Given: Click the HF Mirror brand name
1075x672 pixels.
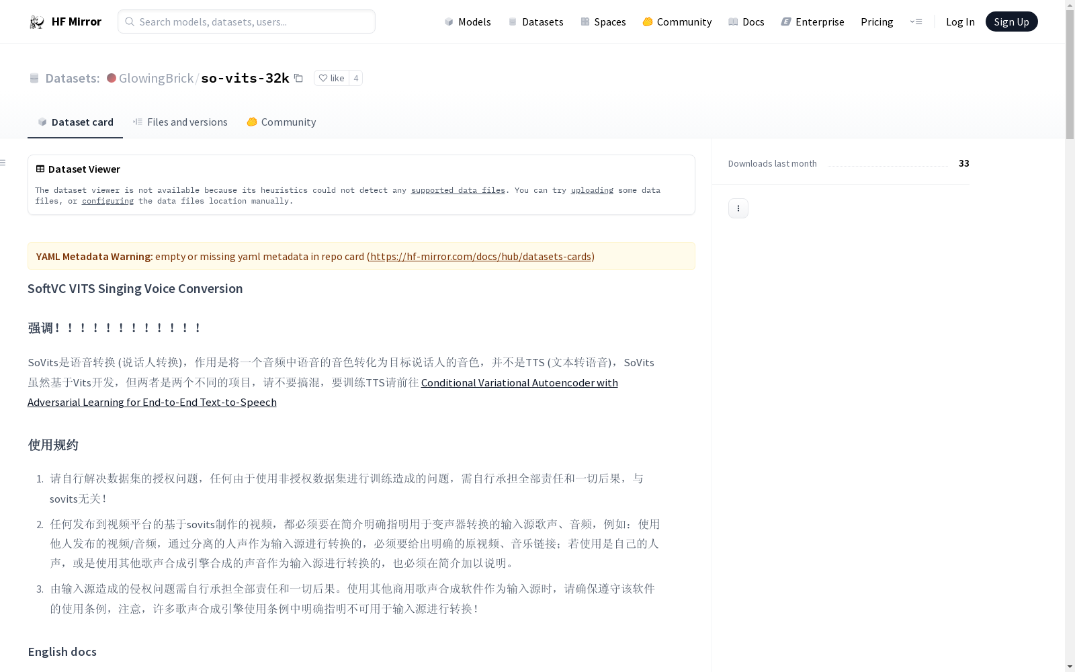Looking at the screenshot, I should pyautogui.click(x=77, y=22).
